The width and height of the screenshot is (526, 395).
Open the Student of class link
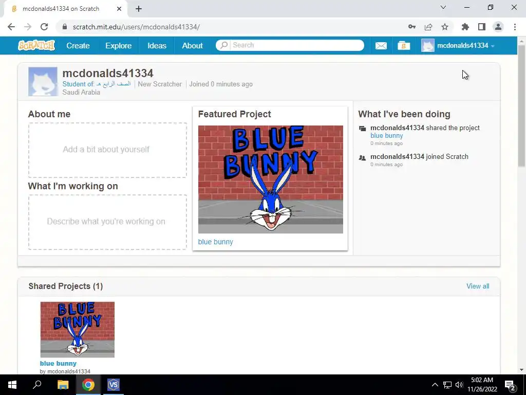pos(96,84)
